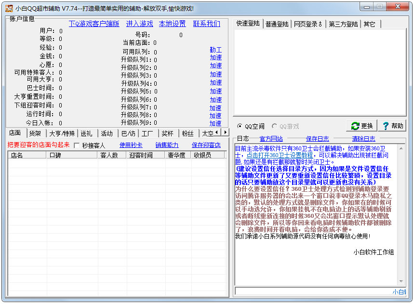Click the right tab-scroll arrow
The image size is (414, 304).
225,132
